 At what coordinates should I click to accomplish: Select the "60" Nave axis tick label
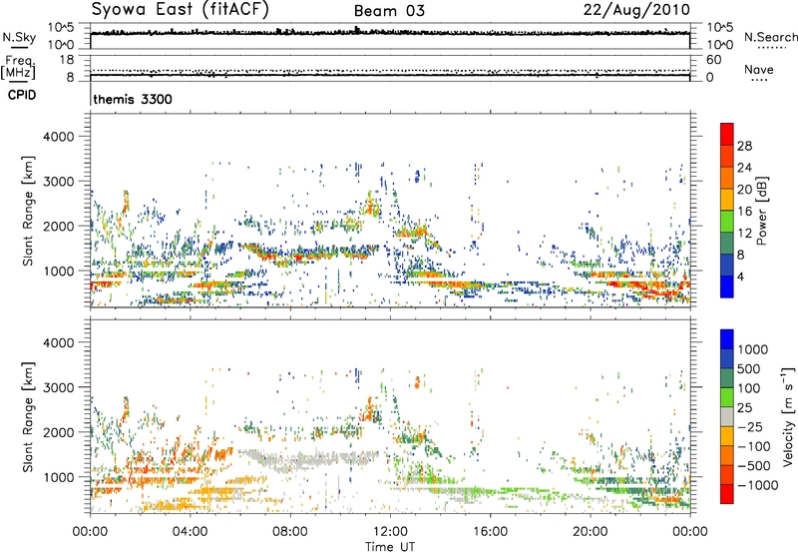coord(713,60)
